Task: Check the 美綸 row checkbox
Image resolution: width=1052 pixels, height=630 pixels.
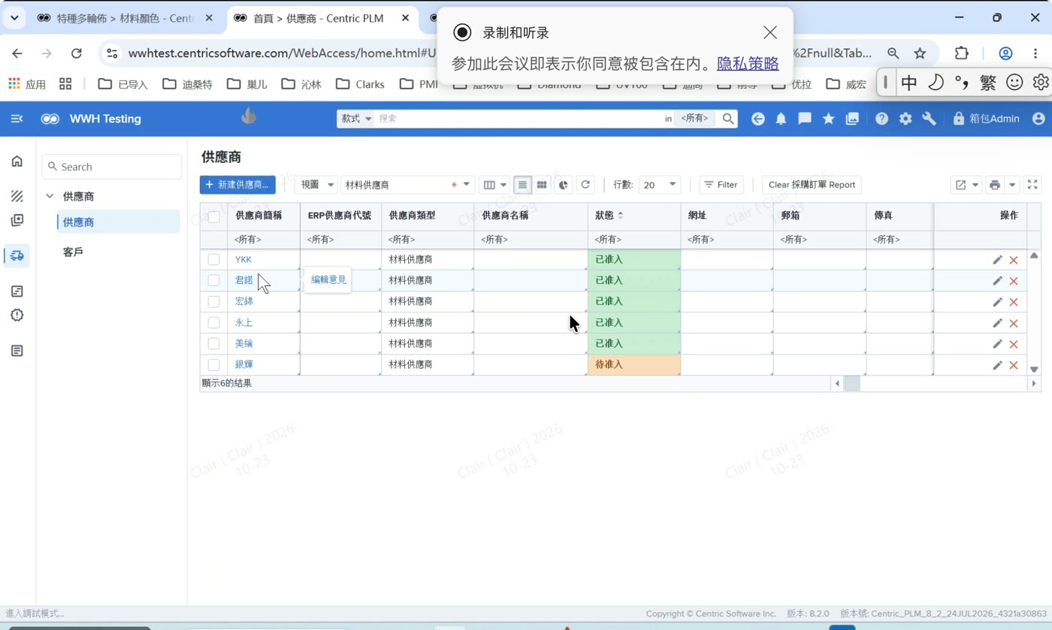Action: tap(214, 344)
